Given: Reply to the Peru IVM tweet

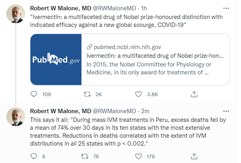Looking at the screenshot, I should pyautogui.click(x=34, y=156).
